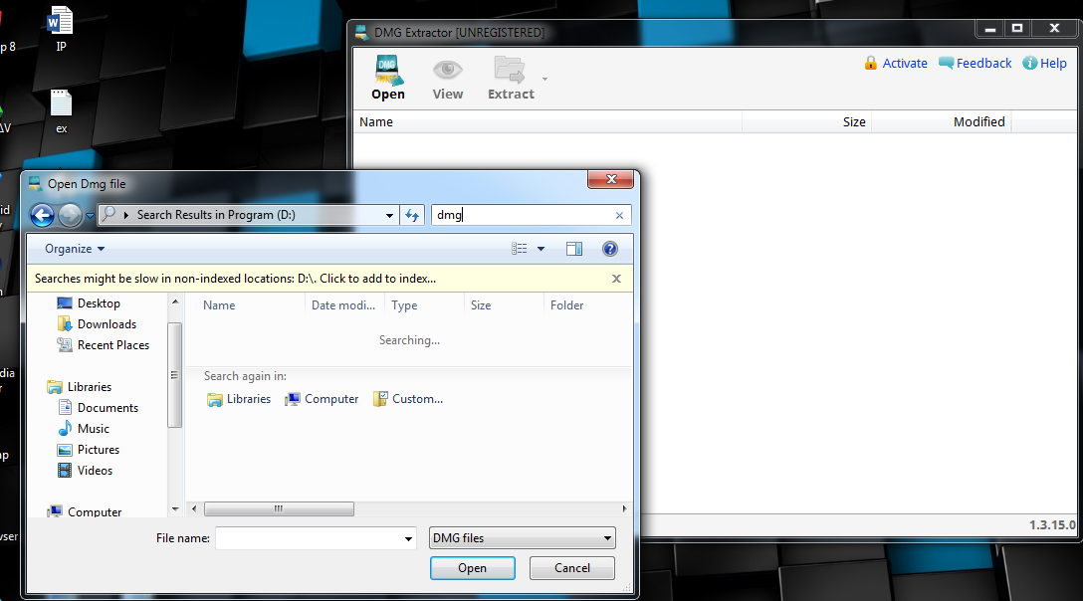Expand the address bar previous locations dropdown
The height and width of the screenshot is (601, 1083).
389,216
